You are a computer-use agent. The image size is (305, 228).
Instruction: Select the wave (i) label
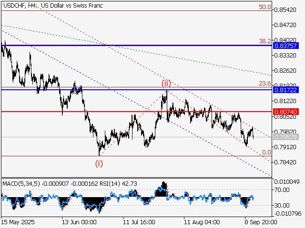[99, 163]
